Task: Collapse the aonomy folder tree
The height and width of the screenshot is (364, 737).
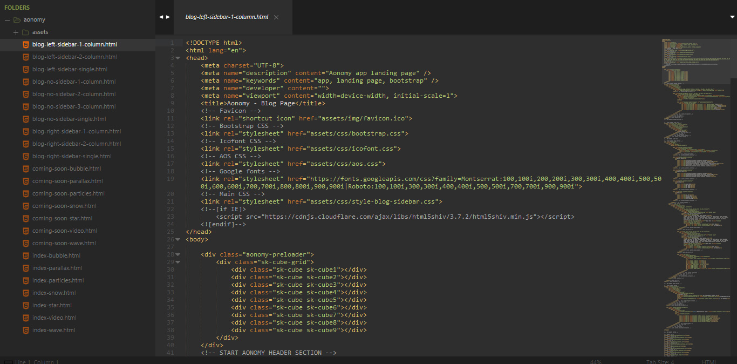Action: (8, 20)
